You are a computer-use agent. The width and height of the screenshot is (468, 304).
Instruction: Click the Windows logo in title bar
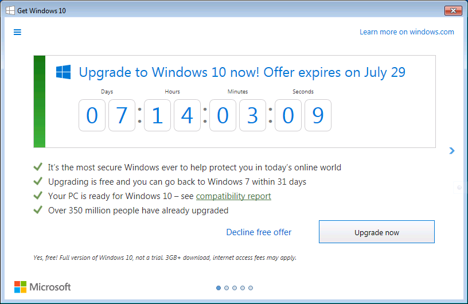pyautogui.click(x=10, y=10)
